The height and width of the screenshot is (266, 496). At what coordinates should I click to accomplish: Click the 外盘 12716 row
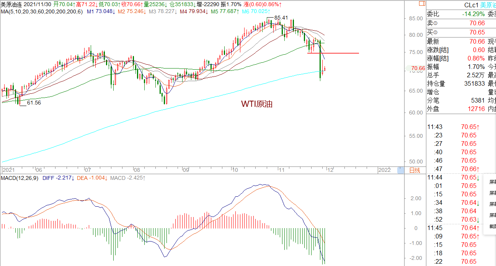point(456,109)
